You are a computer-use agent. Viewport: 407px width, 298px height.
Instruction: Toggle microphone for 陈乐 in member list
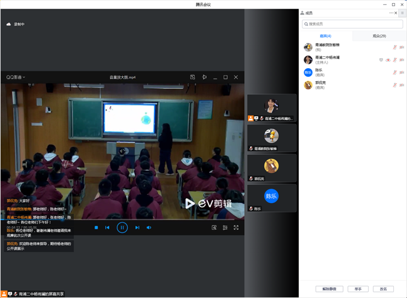(x=395, y=72)
